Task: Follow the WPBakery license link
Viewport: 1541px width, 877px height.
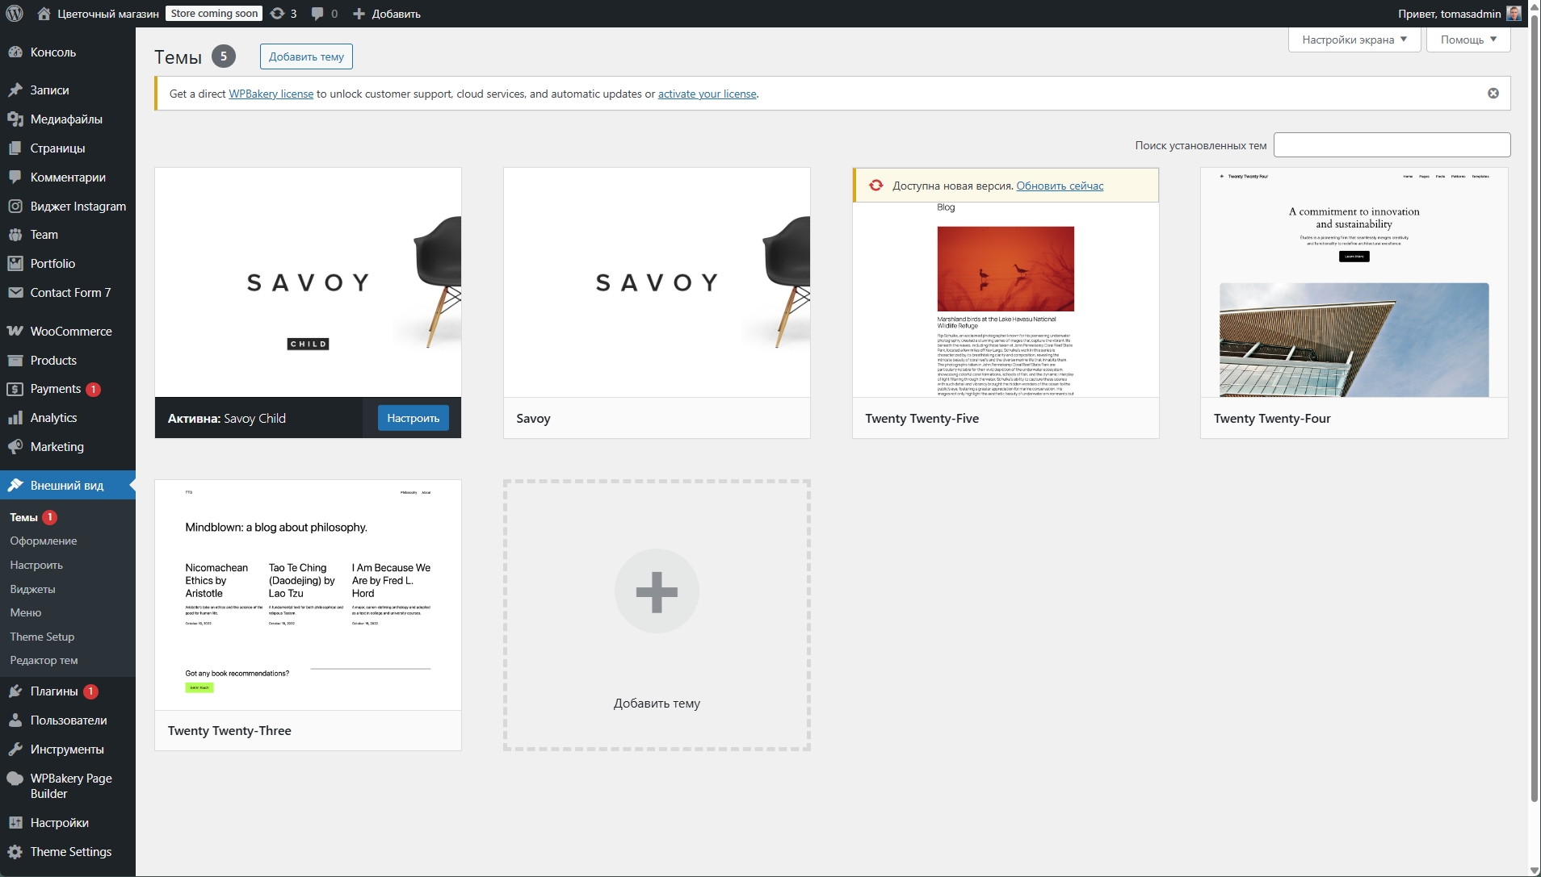Action: (x=271, y=94)
